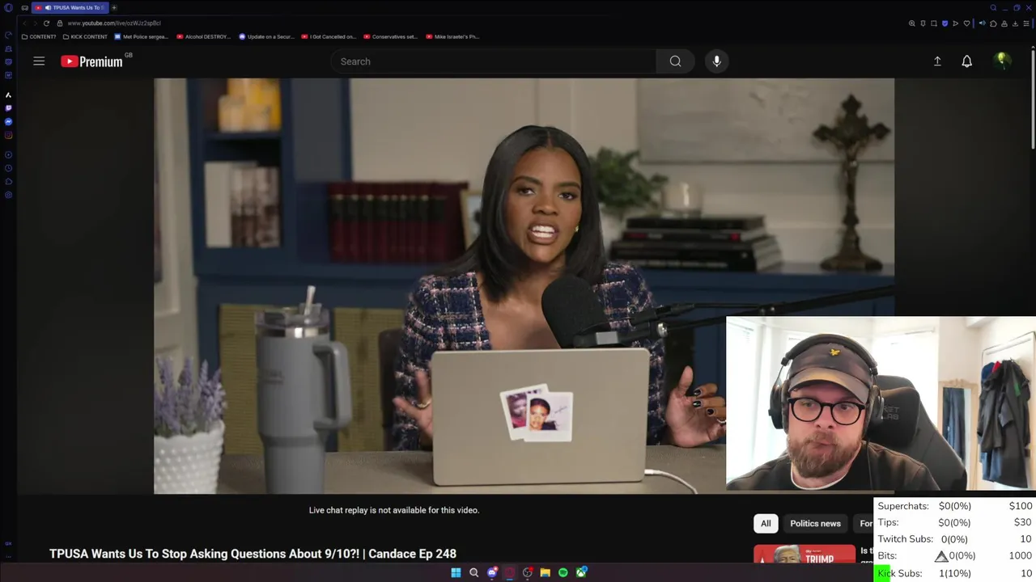Open the Aria AI icon in sidebar
This screenshot has width=1036, height=582.
8,95
